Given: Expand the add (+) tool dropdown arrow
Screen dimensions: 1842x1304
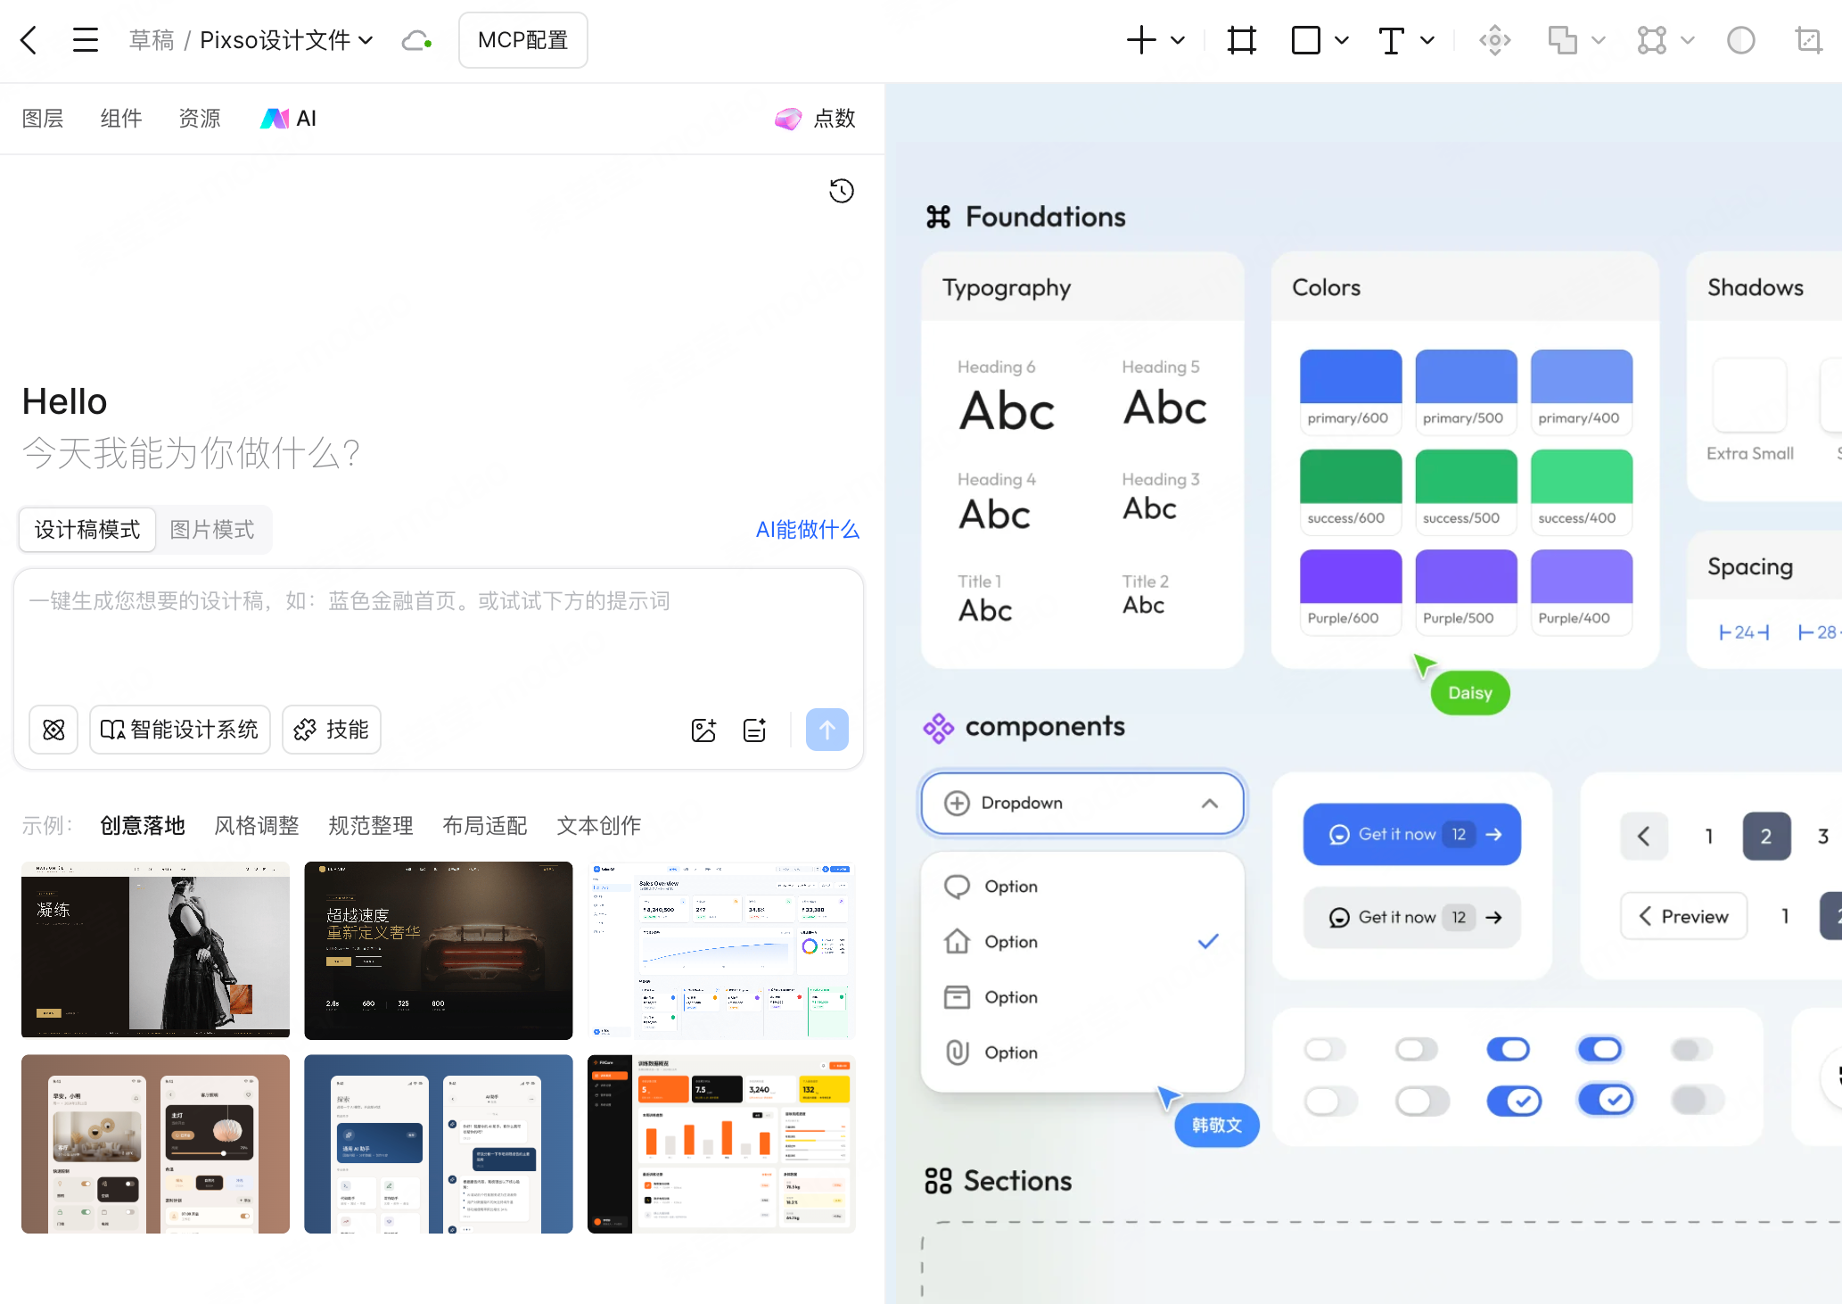Looking at the screenshot, I should coord(1178,40).
